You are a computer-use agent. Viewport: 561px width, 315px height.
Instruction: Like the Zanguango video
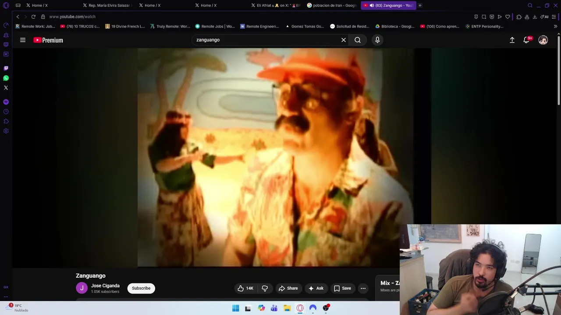pyautogui.click(x=245, y=288)
